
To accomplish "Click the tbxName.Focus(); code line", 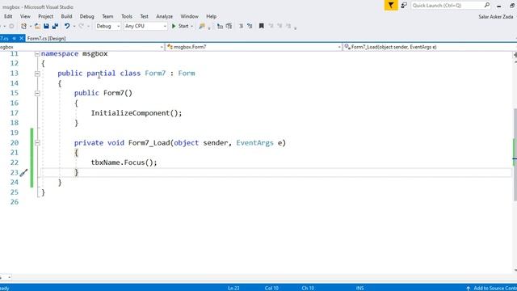I will click(124, 162).
